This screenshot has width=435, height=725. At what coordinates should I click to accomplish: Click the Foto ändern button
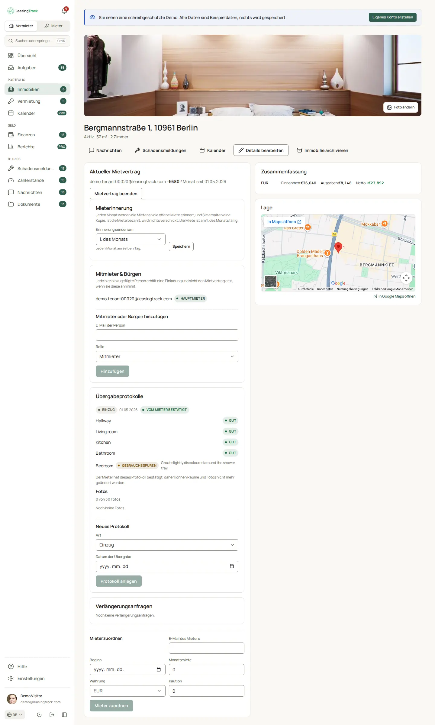(x=401, y=107)
